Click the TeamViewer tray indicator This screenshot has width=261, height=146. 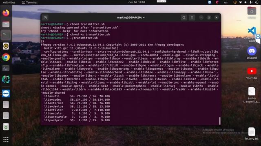(x=210, y=2)
